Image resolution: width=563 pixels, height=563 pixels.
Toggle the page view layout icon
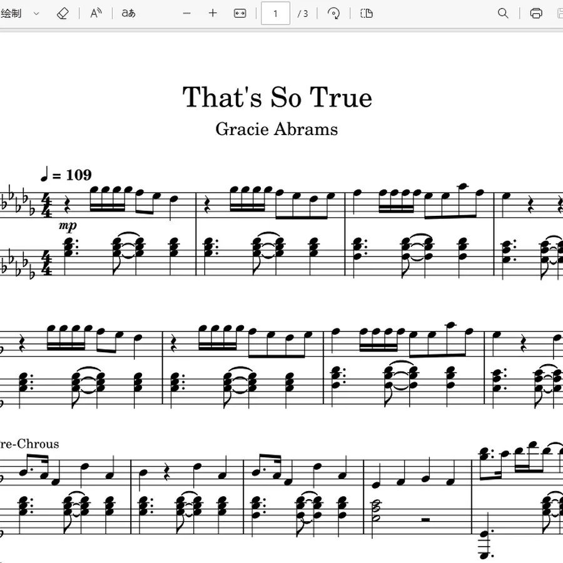[x=367, y=14]
